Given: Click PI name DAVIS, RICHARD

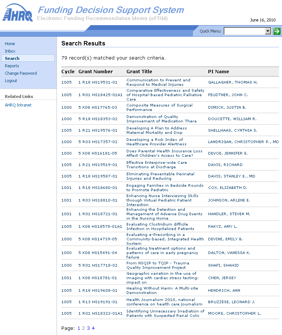Looking at the screenshot, I should pos(225,165).
